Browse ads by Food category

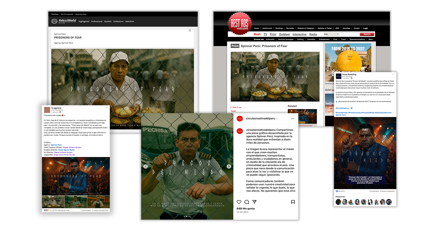[x=335, y=39]
